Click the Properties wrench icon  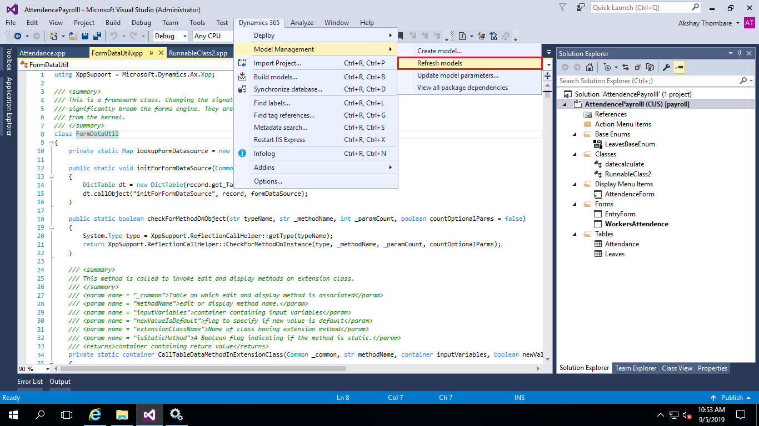[666, 67]
